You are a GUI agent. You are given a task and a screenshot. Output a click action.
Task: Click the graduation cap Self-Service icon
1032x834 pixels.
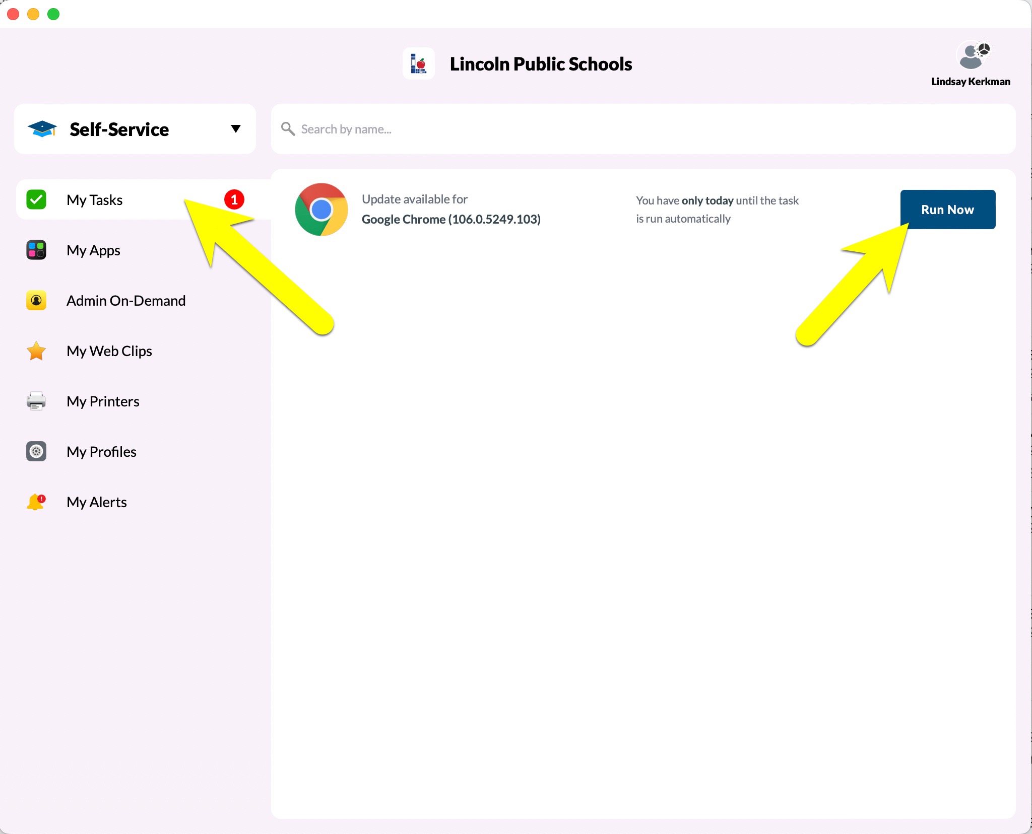(42, 129)
